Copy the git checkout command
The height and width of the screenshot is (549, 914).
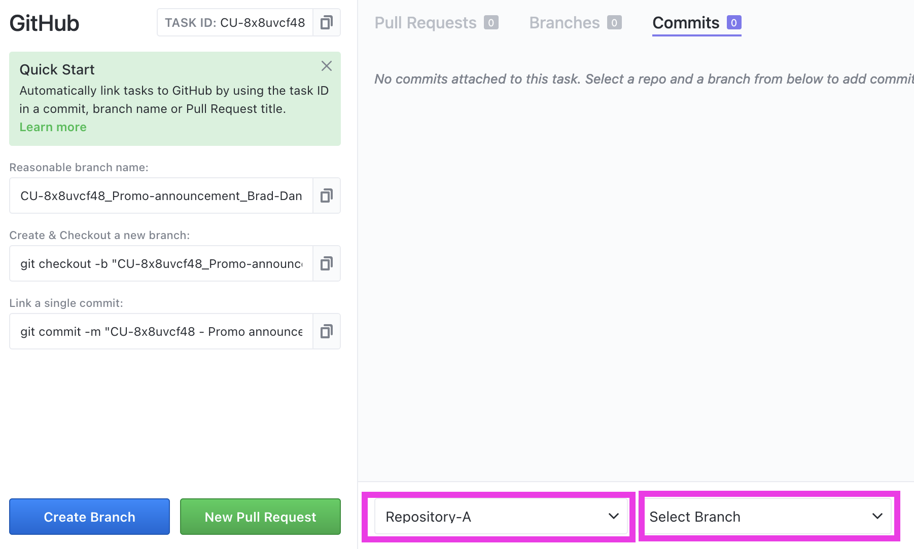click(x=327, y=263)
